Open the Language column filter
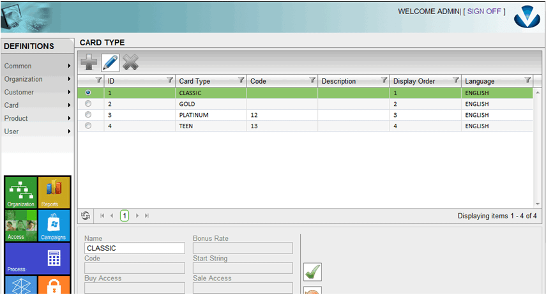 (x=527, y=80)
